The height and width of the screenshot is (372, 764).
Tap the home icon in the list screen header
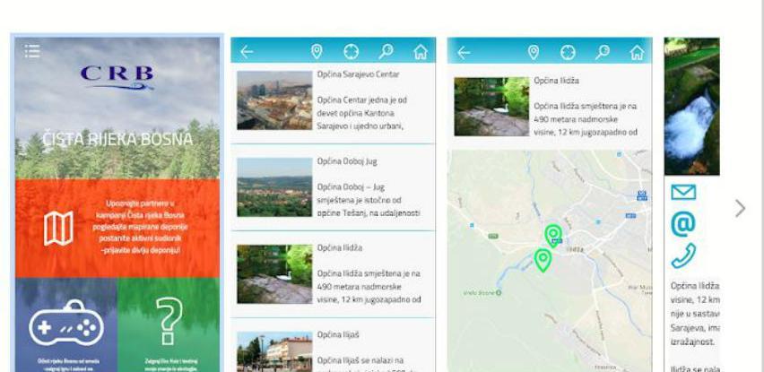[x=421, y=52]
